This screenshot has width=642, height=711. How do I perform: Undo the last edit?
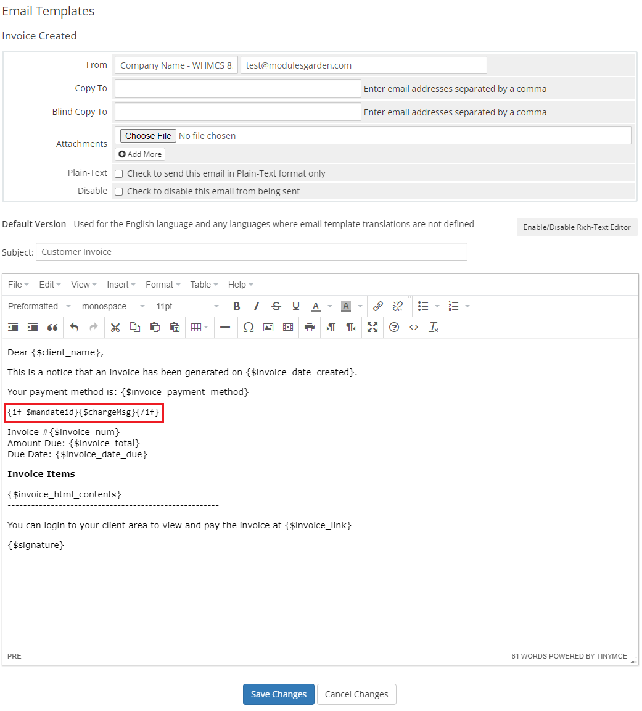coord(74,327)
